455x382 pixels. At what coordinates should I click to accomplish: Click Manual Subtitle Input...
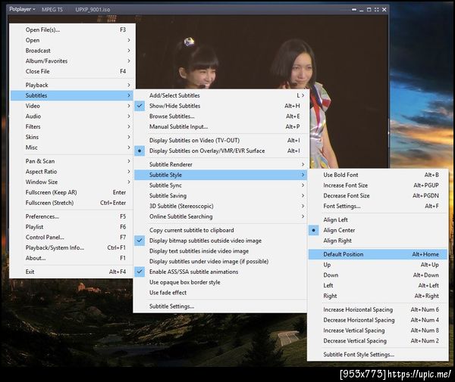(221, 127)
